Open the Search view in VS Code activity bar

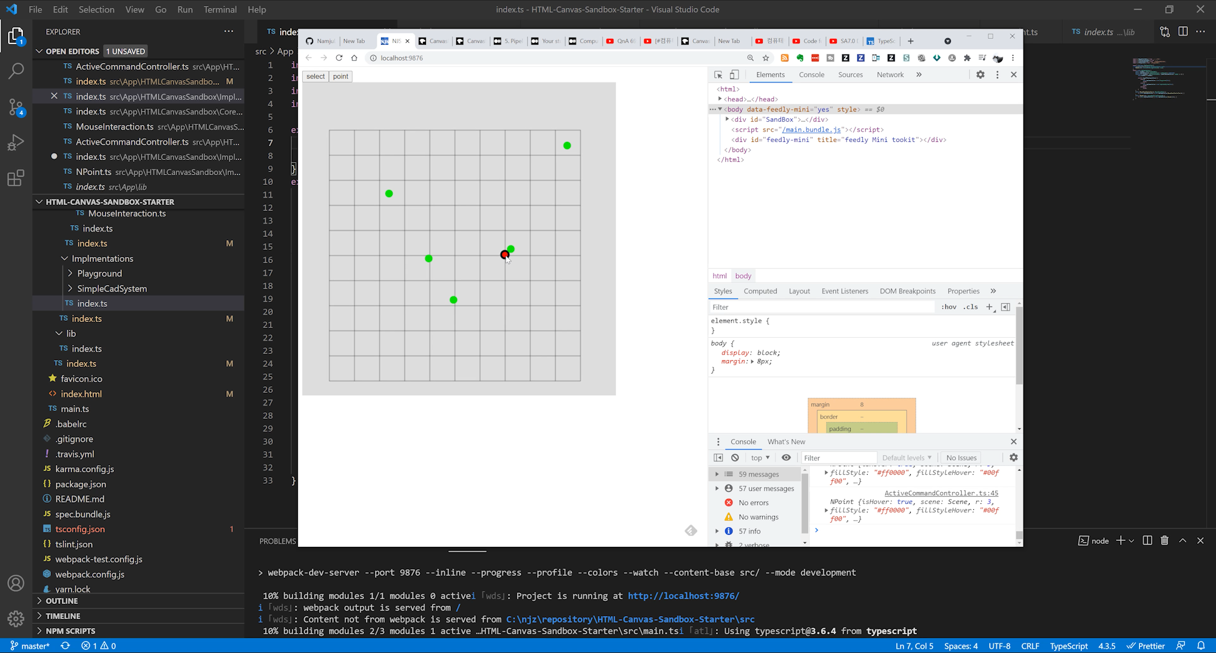tap(16, 70)
